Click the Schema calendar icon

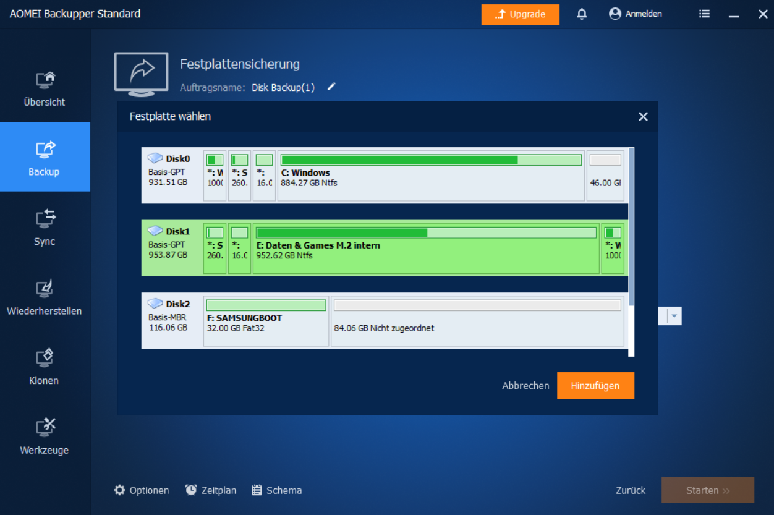point(257,490)
